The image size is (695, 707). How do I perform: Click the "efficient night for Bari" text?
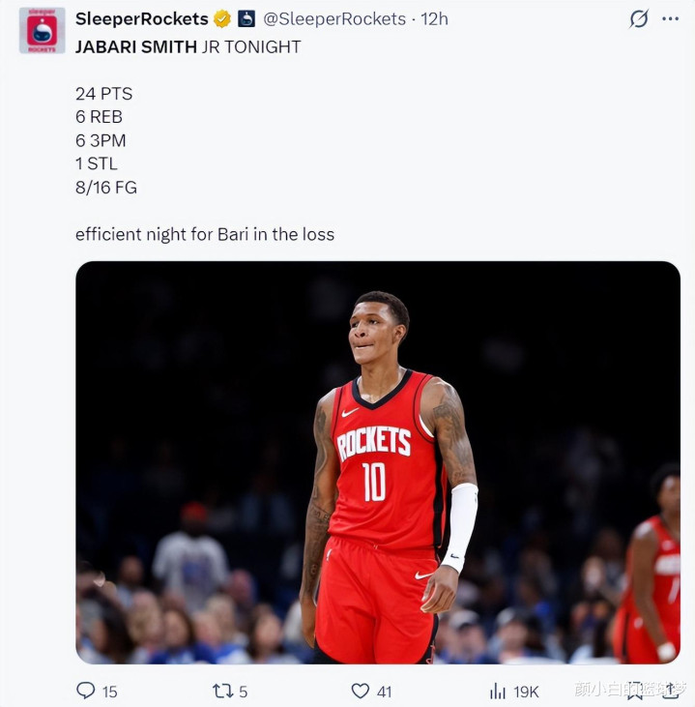(204, 234)
